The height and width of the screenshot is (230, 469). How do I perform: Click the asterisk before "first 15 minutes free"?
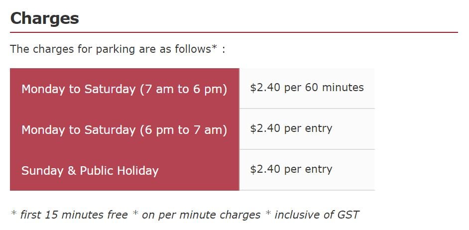[x=14, y=214]
